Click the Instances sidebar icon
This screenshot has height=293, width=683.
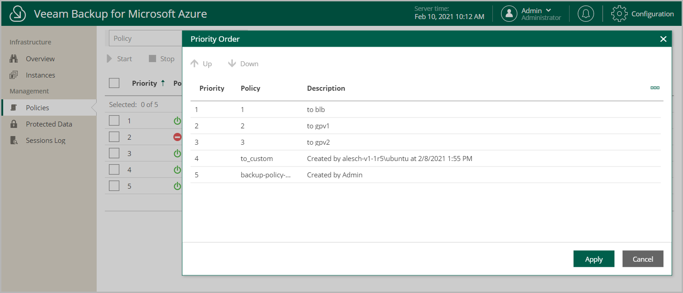14,75
